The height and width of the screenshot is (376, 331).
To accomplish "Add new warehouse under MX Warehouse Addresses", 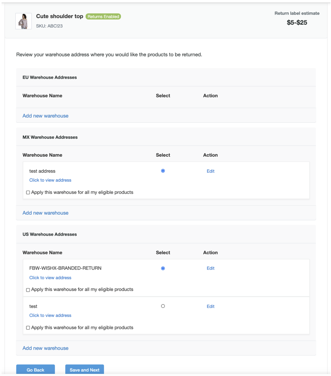I will click(45, 213).
